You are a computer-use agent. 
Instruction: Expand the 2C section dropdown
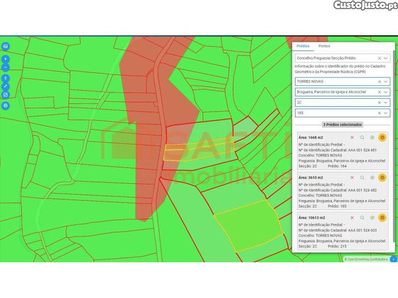point(386,102)
